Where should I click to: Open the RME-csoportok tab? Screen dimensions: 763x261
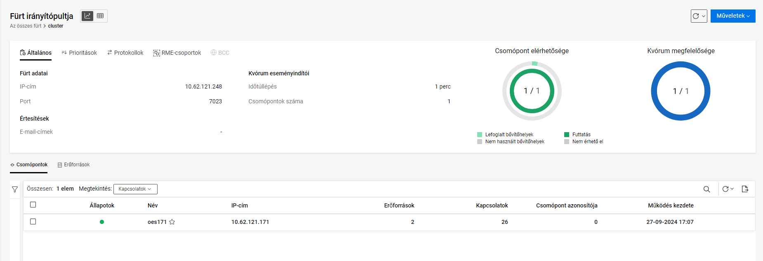click(x=177, y=53)
